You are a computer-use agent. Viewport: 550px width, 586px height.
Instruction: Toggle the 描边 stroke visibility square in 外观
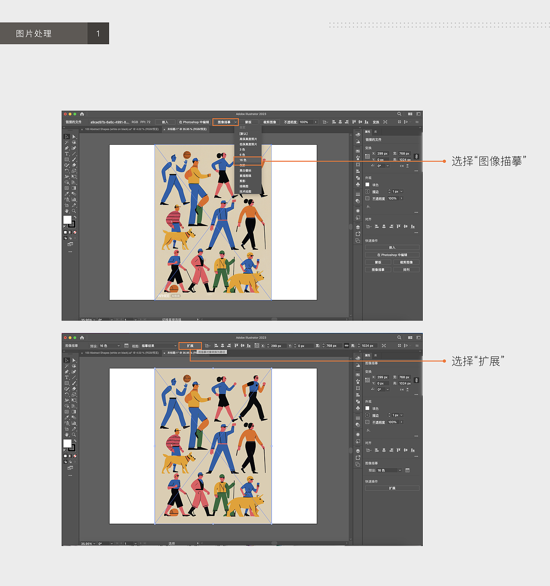click(367, 192)
